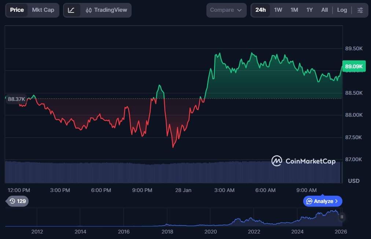Image resolution: width=371 pixels, height=239 pixels.
Task: Click the 88.37K opening price label
Action: (x=16, y=99)
